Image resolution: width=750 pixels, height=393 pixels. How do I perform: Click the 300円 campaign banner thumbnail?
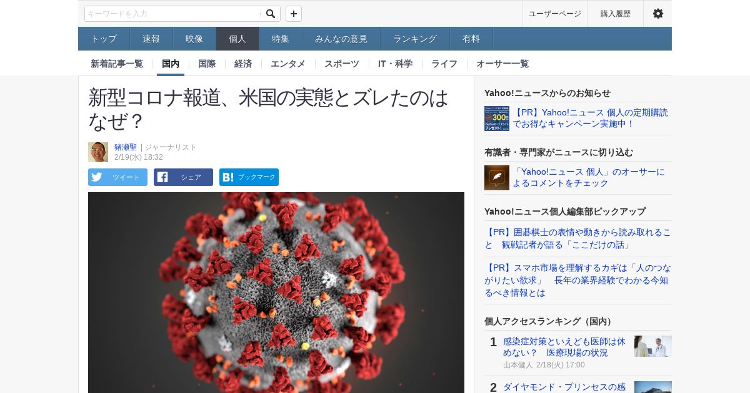coord(497,119)
